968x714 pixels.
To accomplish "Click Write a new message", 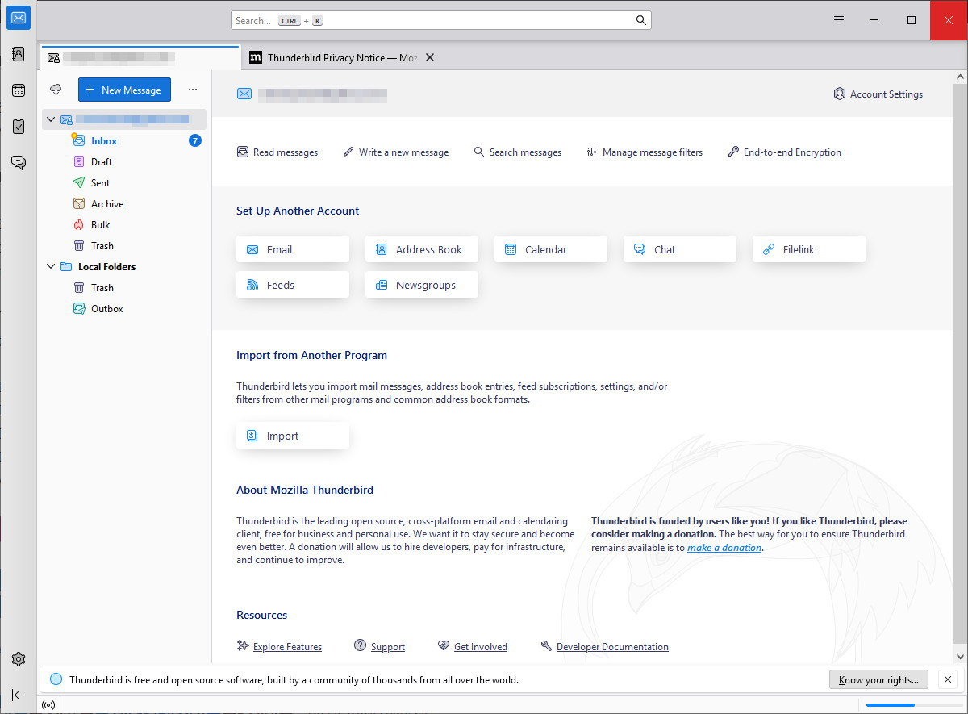I will 395,152.
